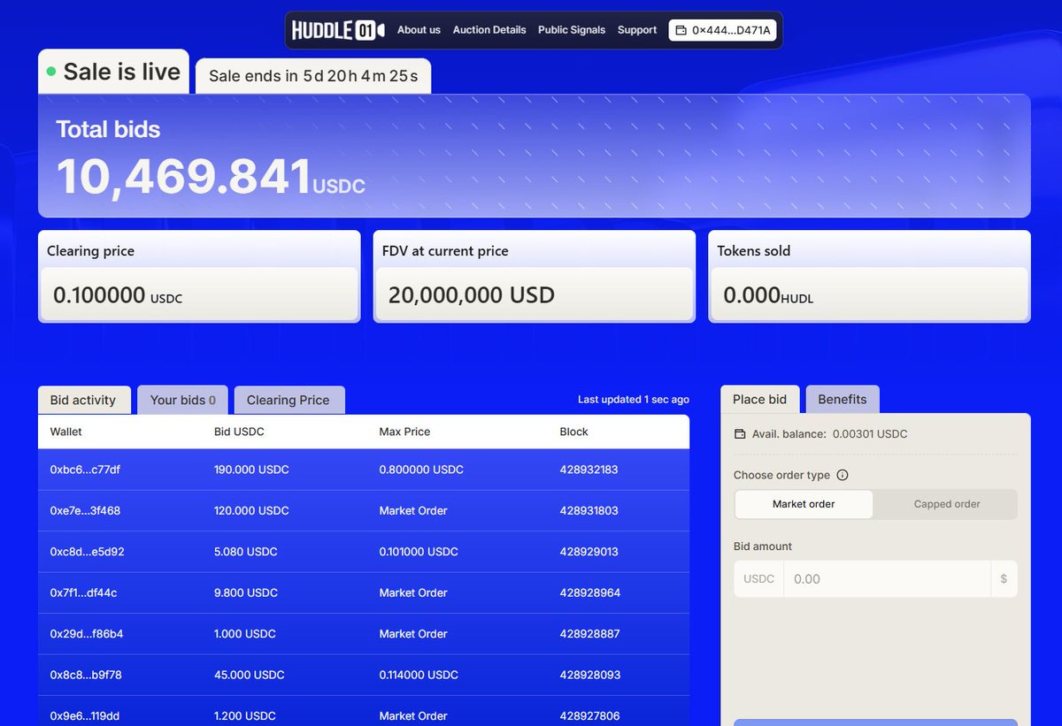This screenshot has height=726, width=1062.
Task: Open the Clearing Price tab
Action: tap(289, 400)
